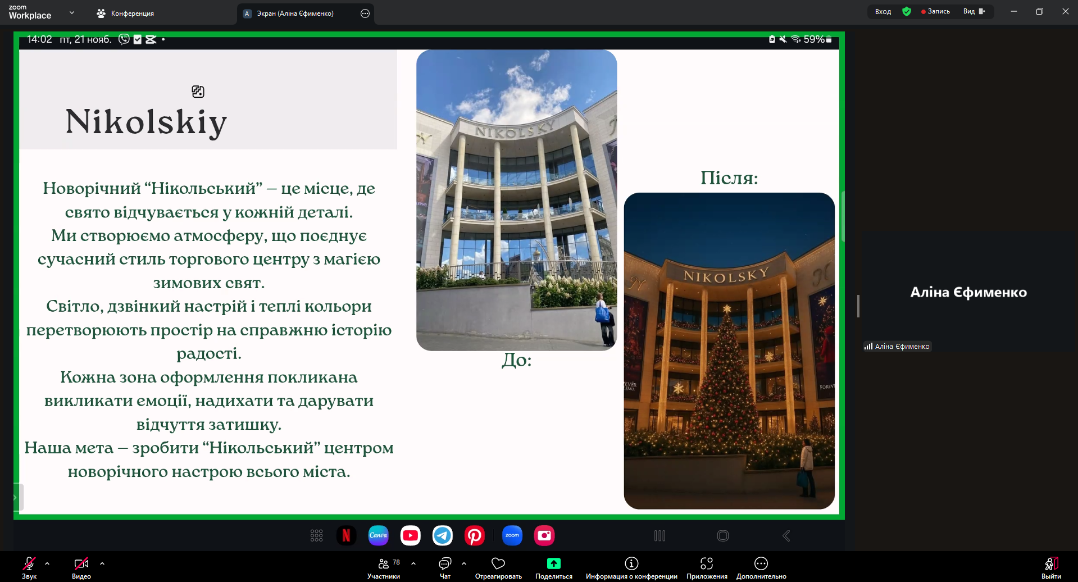Click the Выйти leave meeting button
Viewport: 1078px width, 582px height.
1051,566
